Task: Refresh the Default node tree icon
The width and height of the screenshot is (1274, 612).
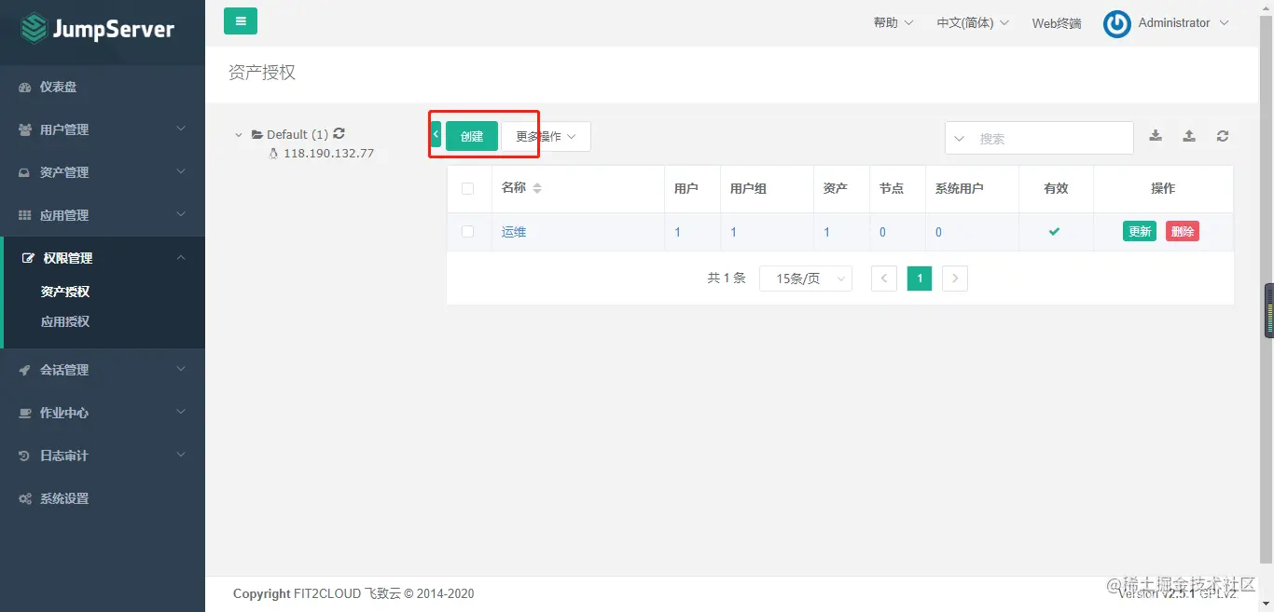Action: [x=339, y=133]
